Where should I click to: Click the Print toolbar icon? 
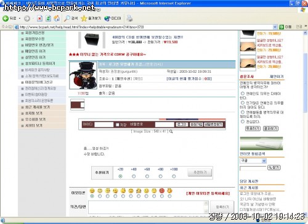pyautogui.click(x=129, y=19)
